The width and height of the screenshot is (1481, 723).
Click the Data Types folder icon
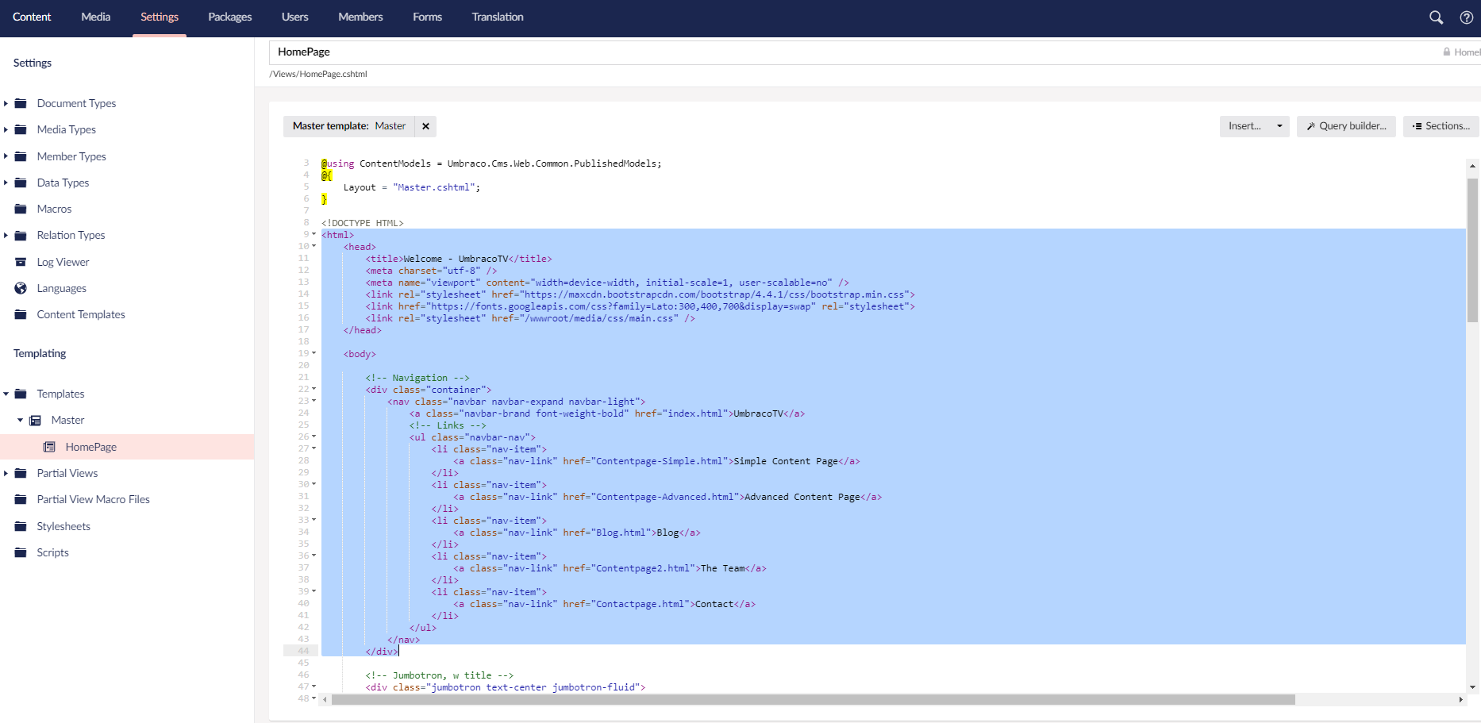(21, 183)
